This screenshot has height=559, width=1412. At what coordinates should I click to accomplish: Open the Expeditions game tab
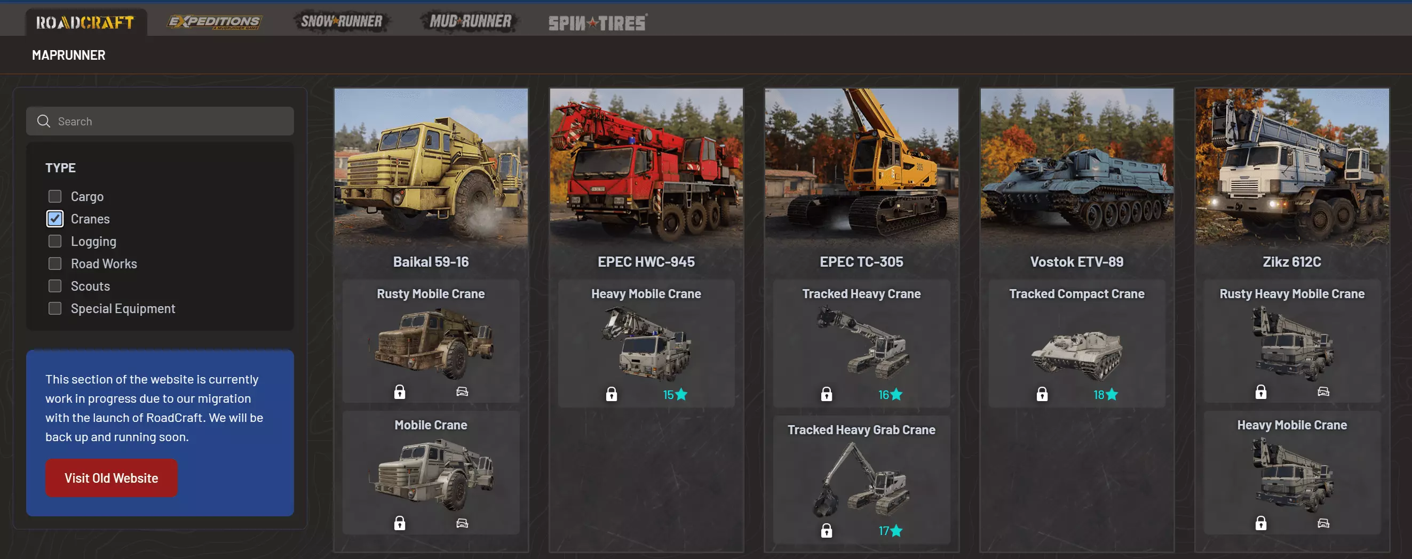(215, 22)
